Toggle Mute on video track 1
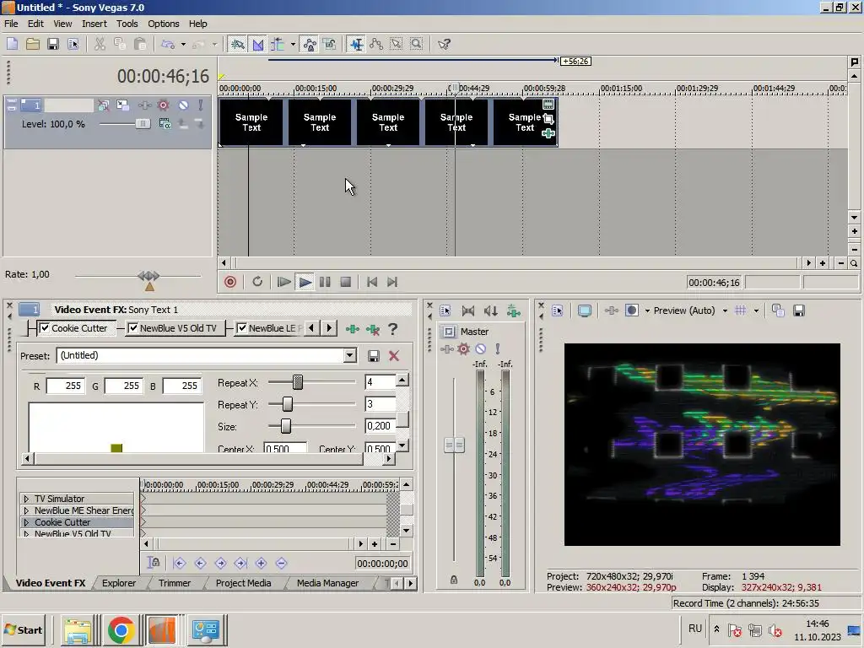This screenshot has height=648, width=864. (183, 105)
